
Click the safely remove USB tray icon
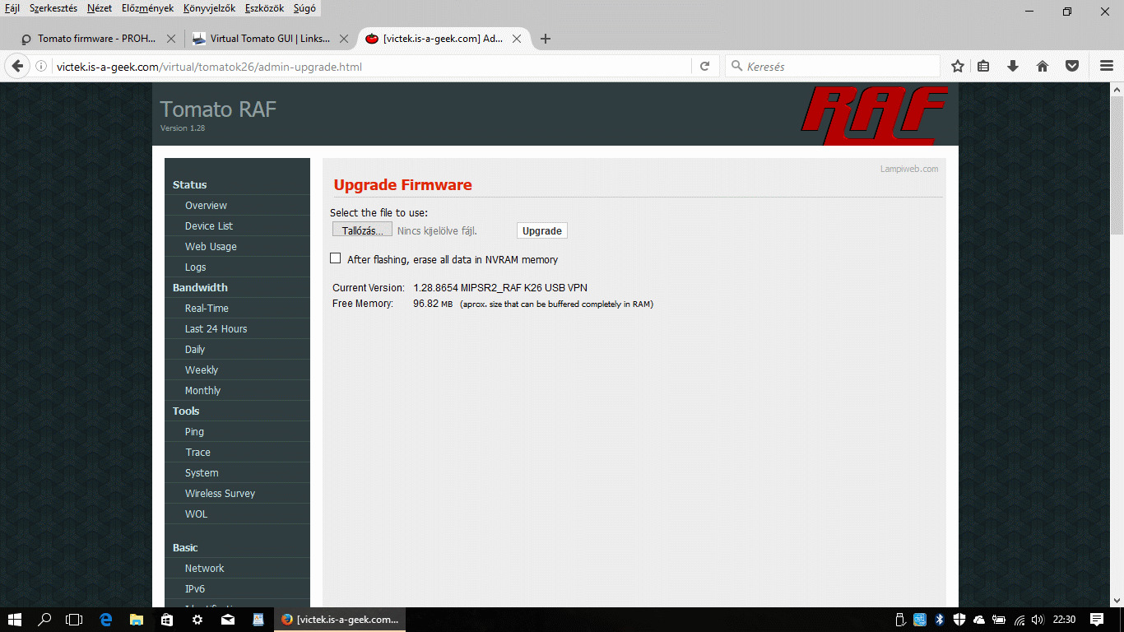[x=899, y=620]
